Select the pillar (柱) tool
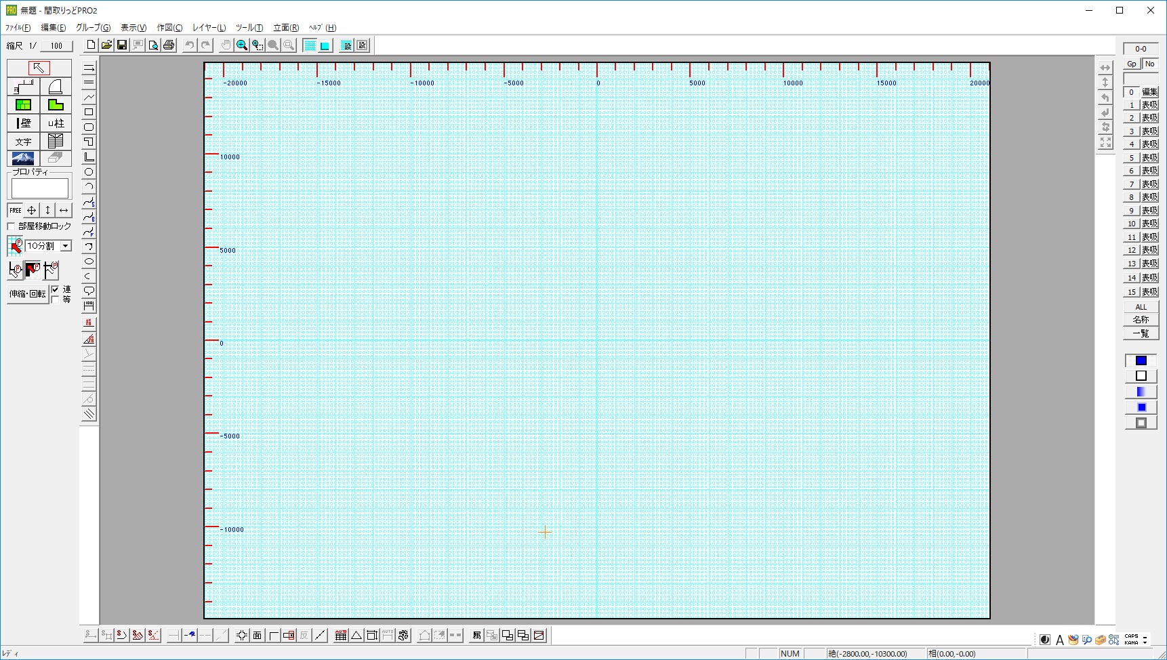Screen dimensions: 1167x660 pos(56,123)
